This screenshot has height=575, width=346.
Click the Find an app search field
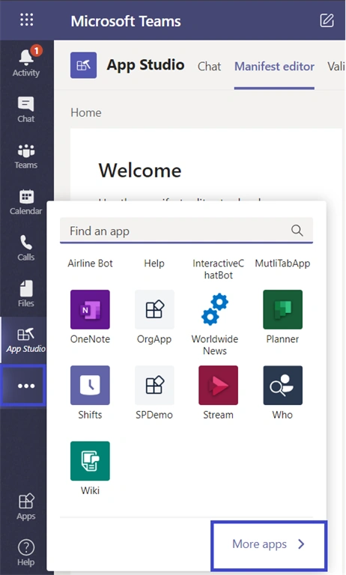(186, 231)
